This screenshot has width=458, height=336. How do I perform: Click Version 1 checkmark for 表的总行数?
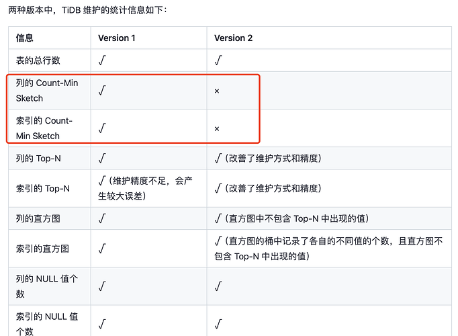pyautogui.click(x=101, y=60)
